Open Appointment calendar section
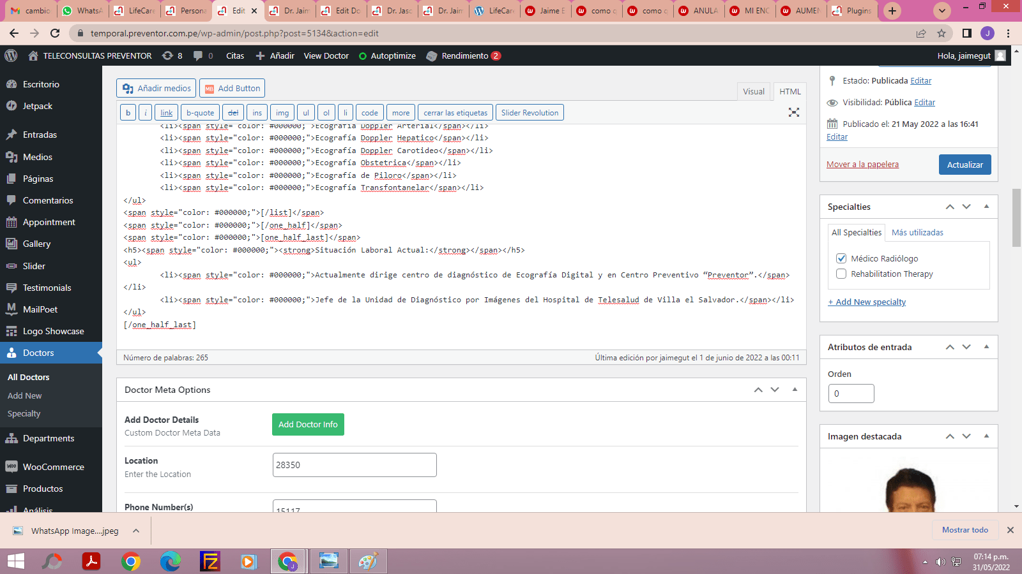1022x574 pixels. coord(49,222)
